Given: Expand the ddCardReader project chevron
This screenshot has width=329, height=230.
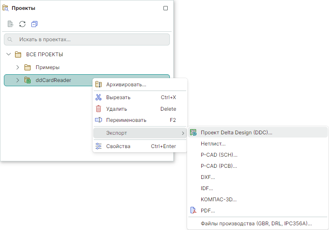Looking at the screenshot, I should click(x=18, y=80).
